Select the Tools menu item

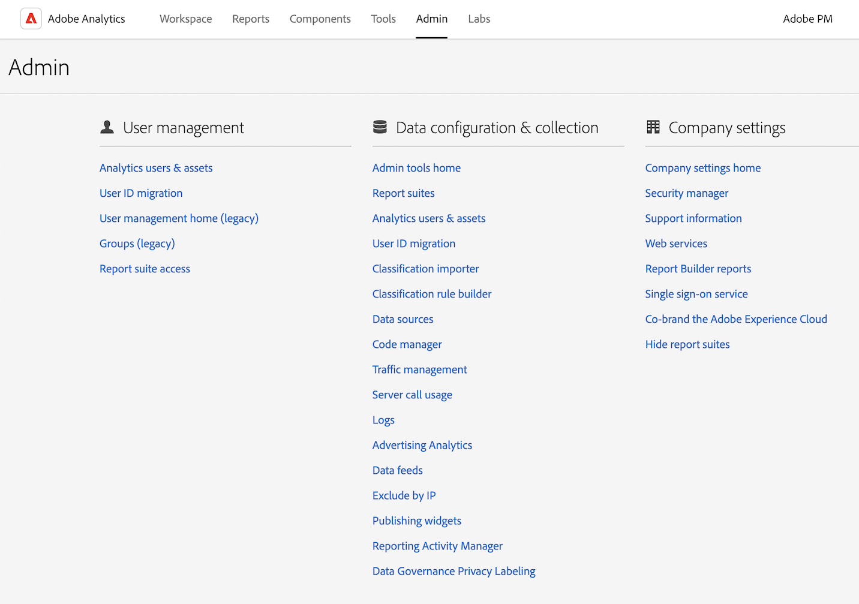click(x=383, y=19)
